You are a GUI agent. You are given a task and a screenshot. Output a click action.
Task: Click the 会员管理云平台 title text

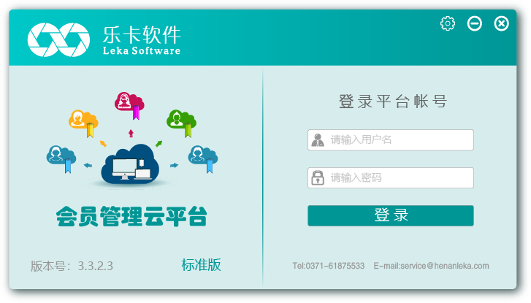coord(131,216)
